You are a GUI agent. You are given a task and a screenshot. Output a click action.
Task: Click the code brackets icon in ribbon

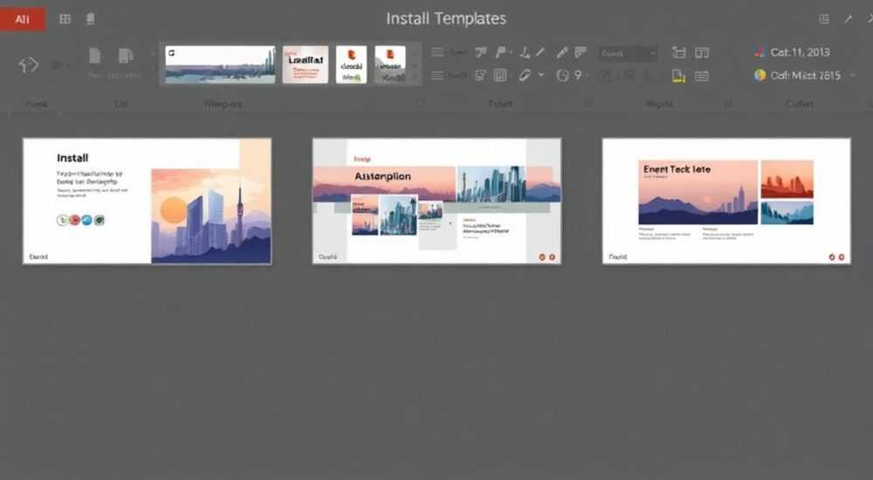(29, 65)
